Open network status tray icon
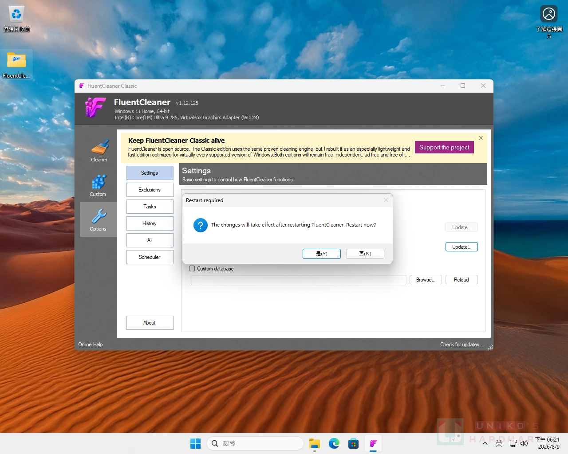Image resolution: width=568 pixels, height=454 pixels. tap(513, 443)
